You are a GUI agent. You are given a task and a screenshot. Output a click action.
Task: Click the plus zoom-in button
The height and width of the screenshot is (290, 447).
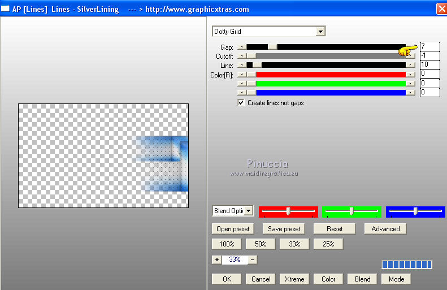[217, 260]
